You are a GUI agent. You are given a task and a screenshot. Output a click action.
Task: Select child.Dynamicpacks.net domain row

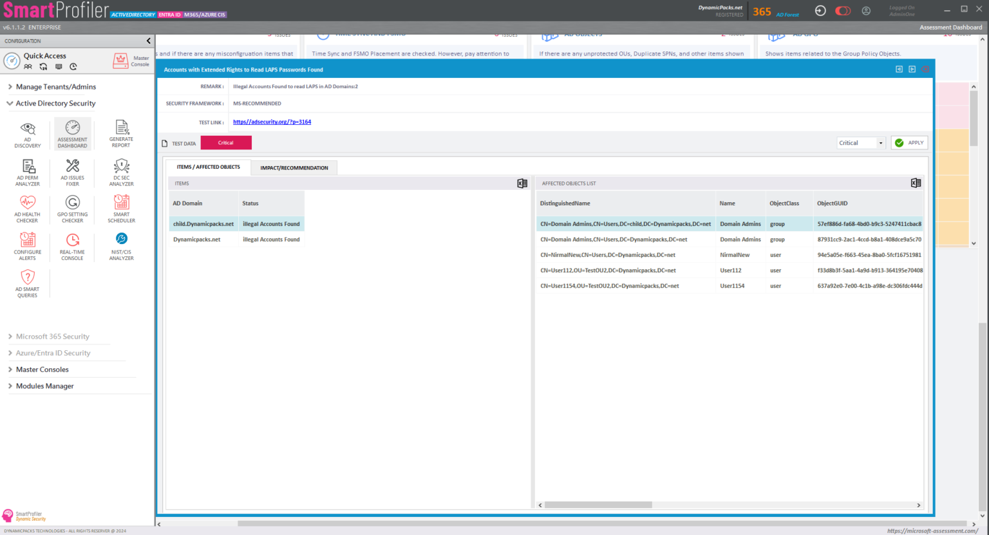tap(236, 224)
